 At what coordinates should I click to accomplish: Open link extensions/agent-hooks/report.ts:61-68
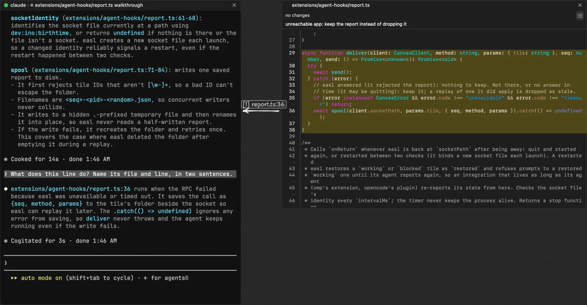(131, 18)
